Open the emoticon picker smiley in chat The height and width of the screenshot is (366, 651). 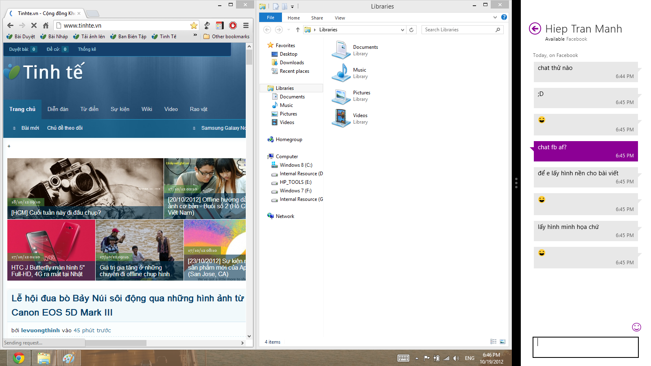coord(636,327)
